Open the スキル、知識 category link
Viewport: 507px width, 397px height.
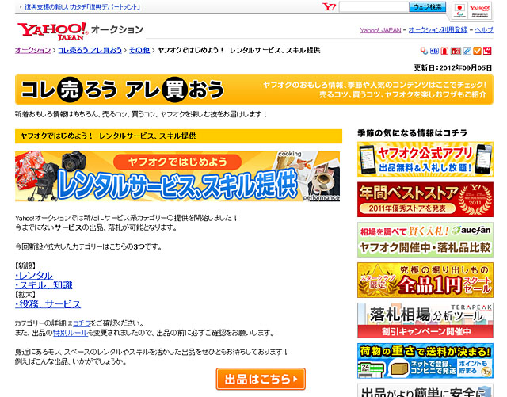tap(44, 284)
